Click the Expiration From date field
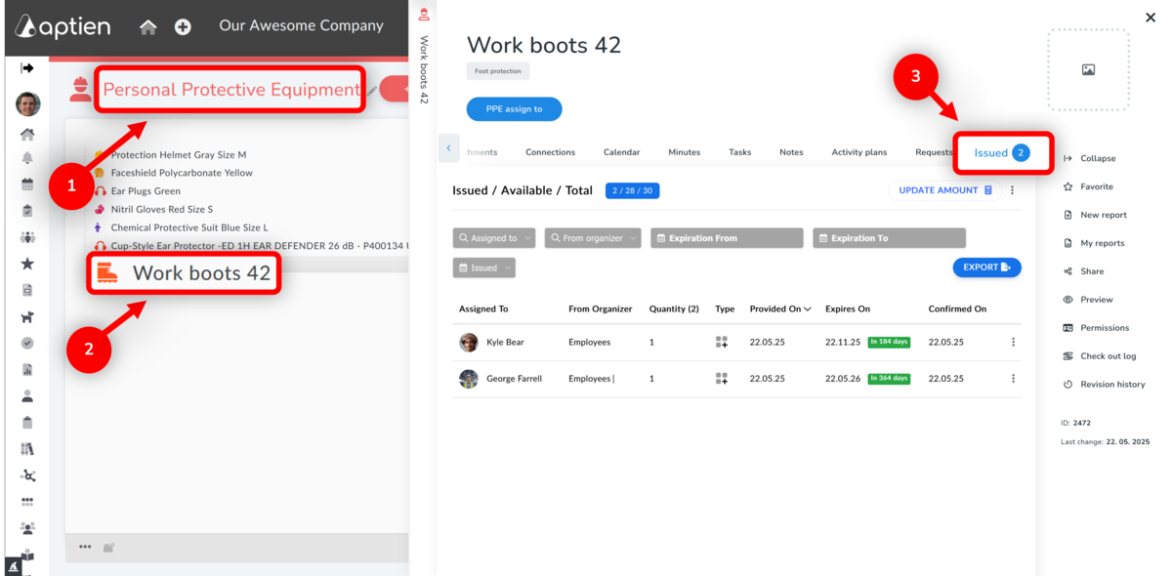 727,238
